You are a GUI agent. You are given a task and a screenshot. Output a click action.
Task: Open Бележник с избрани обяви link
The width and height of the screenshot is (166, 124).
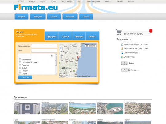coord(136,48)
